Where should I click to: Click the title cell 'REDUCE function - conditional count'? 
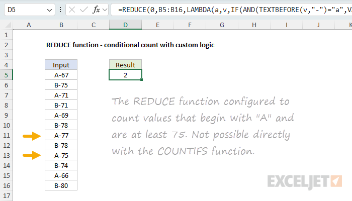[x=130, y=45]
